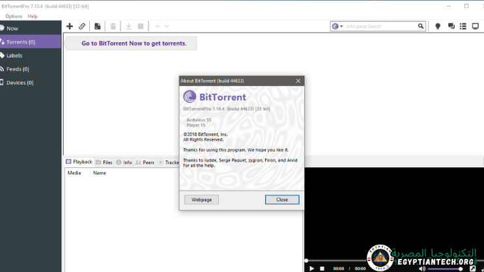Click the chat bubbles icon
This screenshot has width=484, height=272.
point(451,26)
